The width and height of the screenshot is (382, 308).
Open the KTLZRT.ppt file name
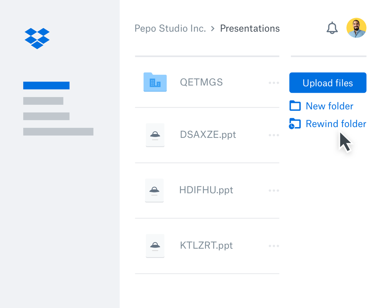tap(206, 246)
